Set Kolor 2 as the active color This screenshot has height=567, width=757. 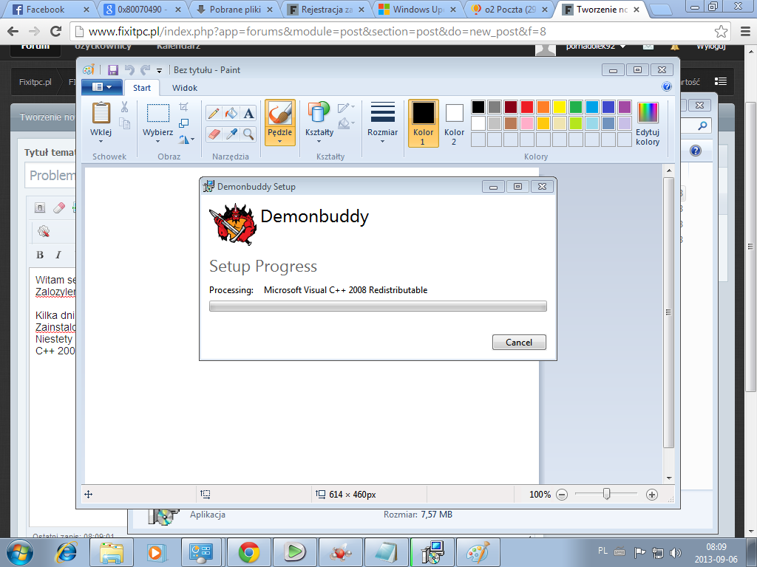point(454,123)
